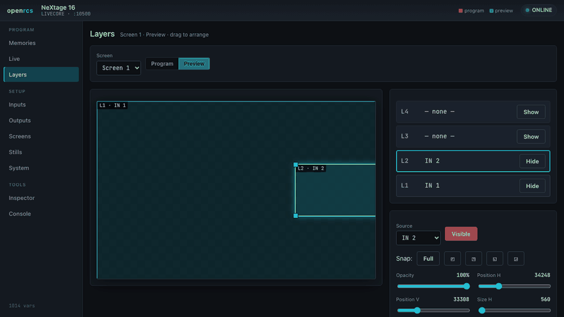Select the L3 none layer row
Image resolution: width=564 pixels, height=317 pixels.
point(473,137)
